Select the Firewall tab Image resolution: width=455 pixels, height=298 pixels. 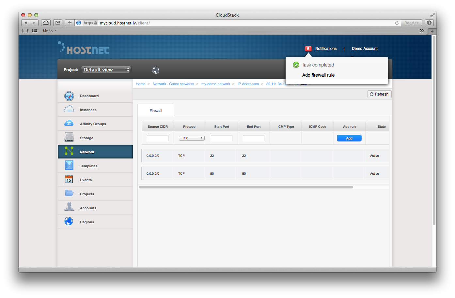(156, 111)
